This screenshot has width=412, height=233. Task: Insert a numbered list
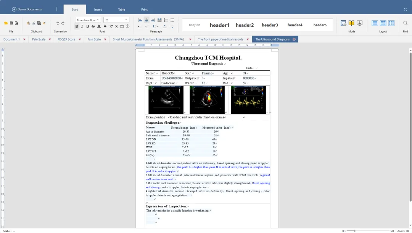click(166, 20)
